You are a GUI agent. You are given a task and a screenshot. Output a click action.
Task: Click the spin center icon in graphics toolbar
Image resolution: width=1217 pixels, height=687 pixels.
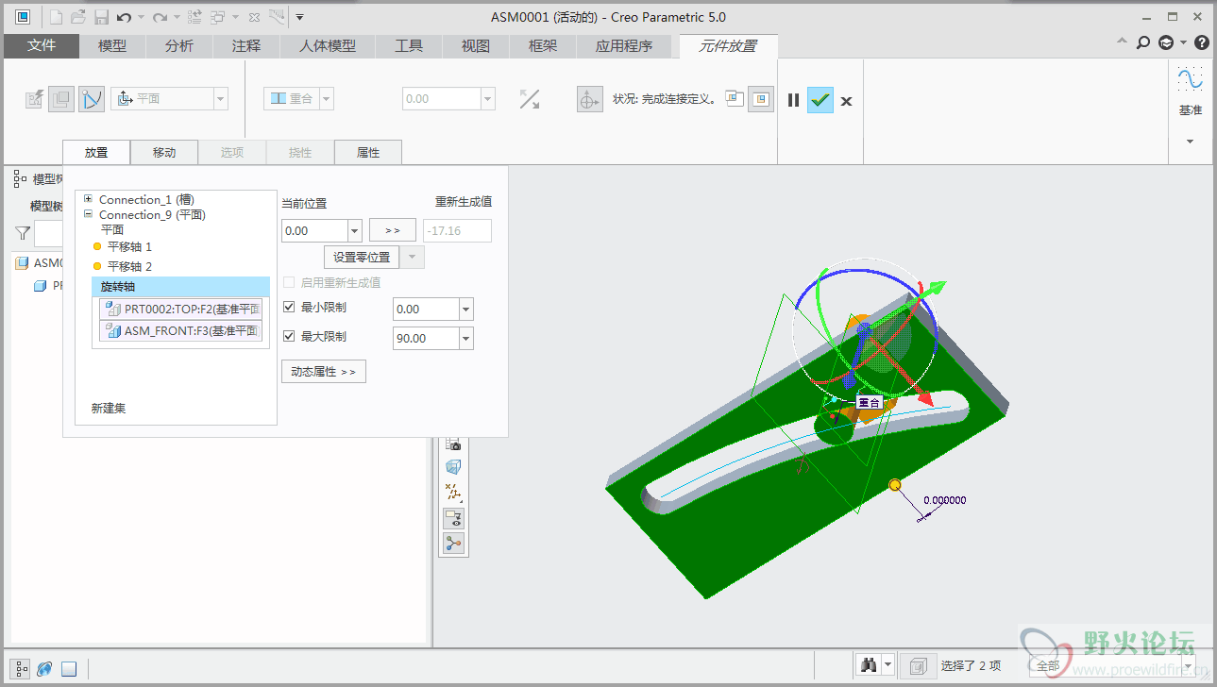click(454, 543)
